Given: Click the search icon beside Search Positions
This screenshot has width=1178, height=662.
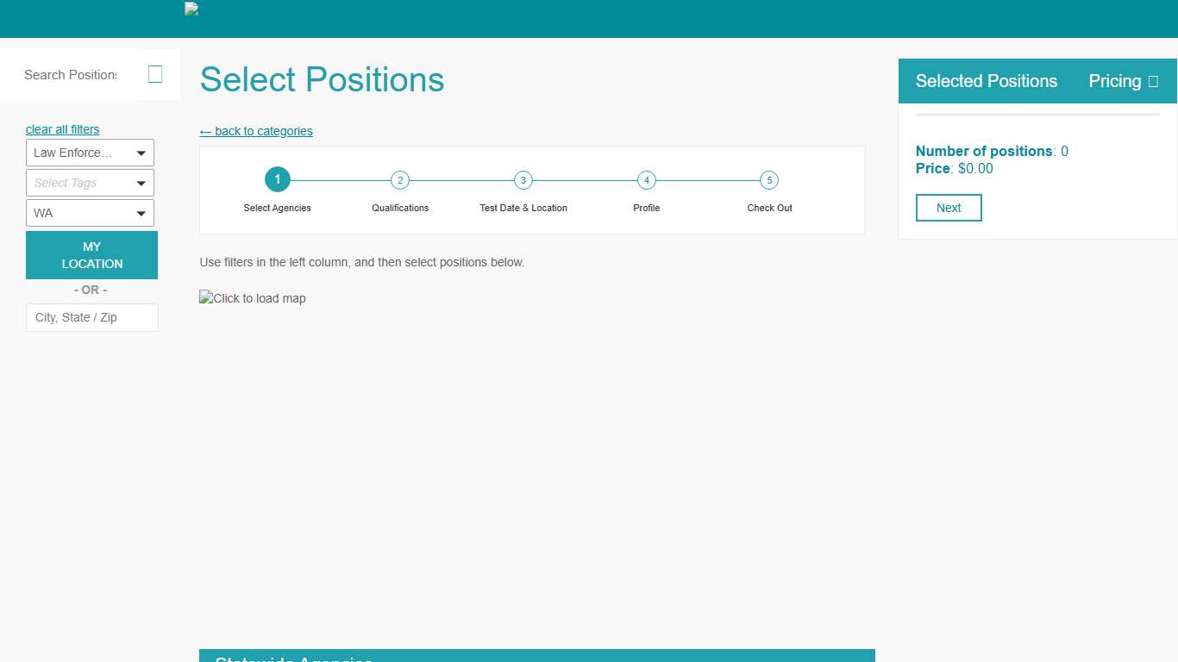Looking at the screenshot, I should (155, 74).
